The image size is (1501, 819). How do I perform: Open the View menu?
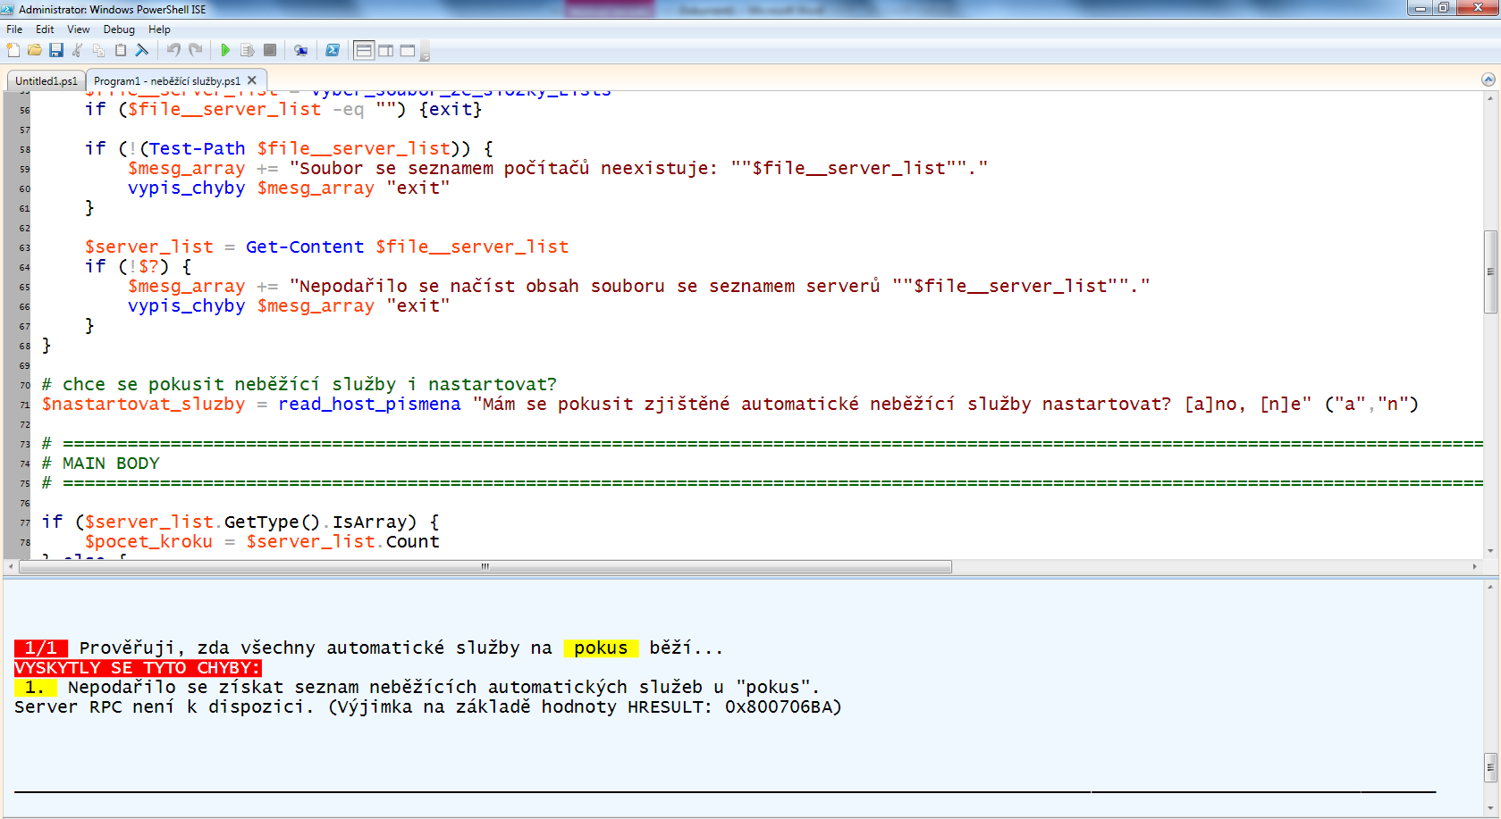click(x=79, y=29)
